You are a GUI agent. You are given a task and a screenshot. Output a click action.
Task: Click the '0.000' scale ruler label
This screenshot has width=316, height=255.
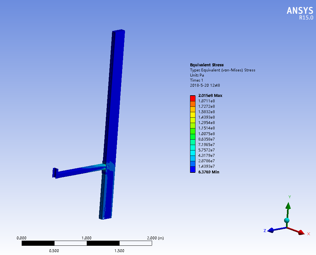click(x=21, y=238)
